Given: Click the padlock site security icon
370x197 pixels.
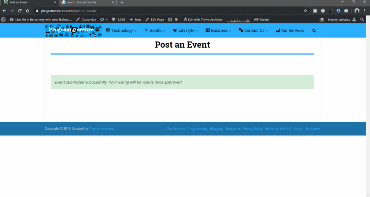Looking at the screenshot, I should tap(37, 11).
